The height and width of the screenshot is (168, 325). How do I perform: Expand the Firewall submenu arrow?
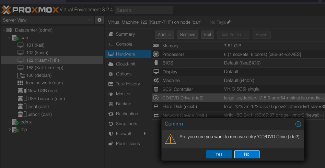pyautogui.click(x=144, y=134)
